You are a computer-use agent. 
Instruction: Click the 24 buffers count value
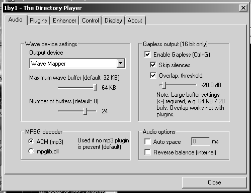coord(105,111)
